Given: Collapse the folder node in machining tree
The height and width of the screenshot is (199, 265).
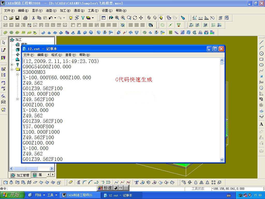Looking at the screenshot, I should point(12,69).
